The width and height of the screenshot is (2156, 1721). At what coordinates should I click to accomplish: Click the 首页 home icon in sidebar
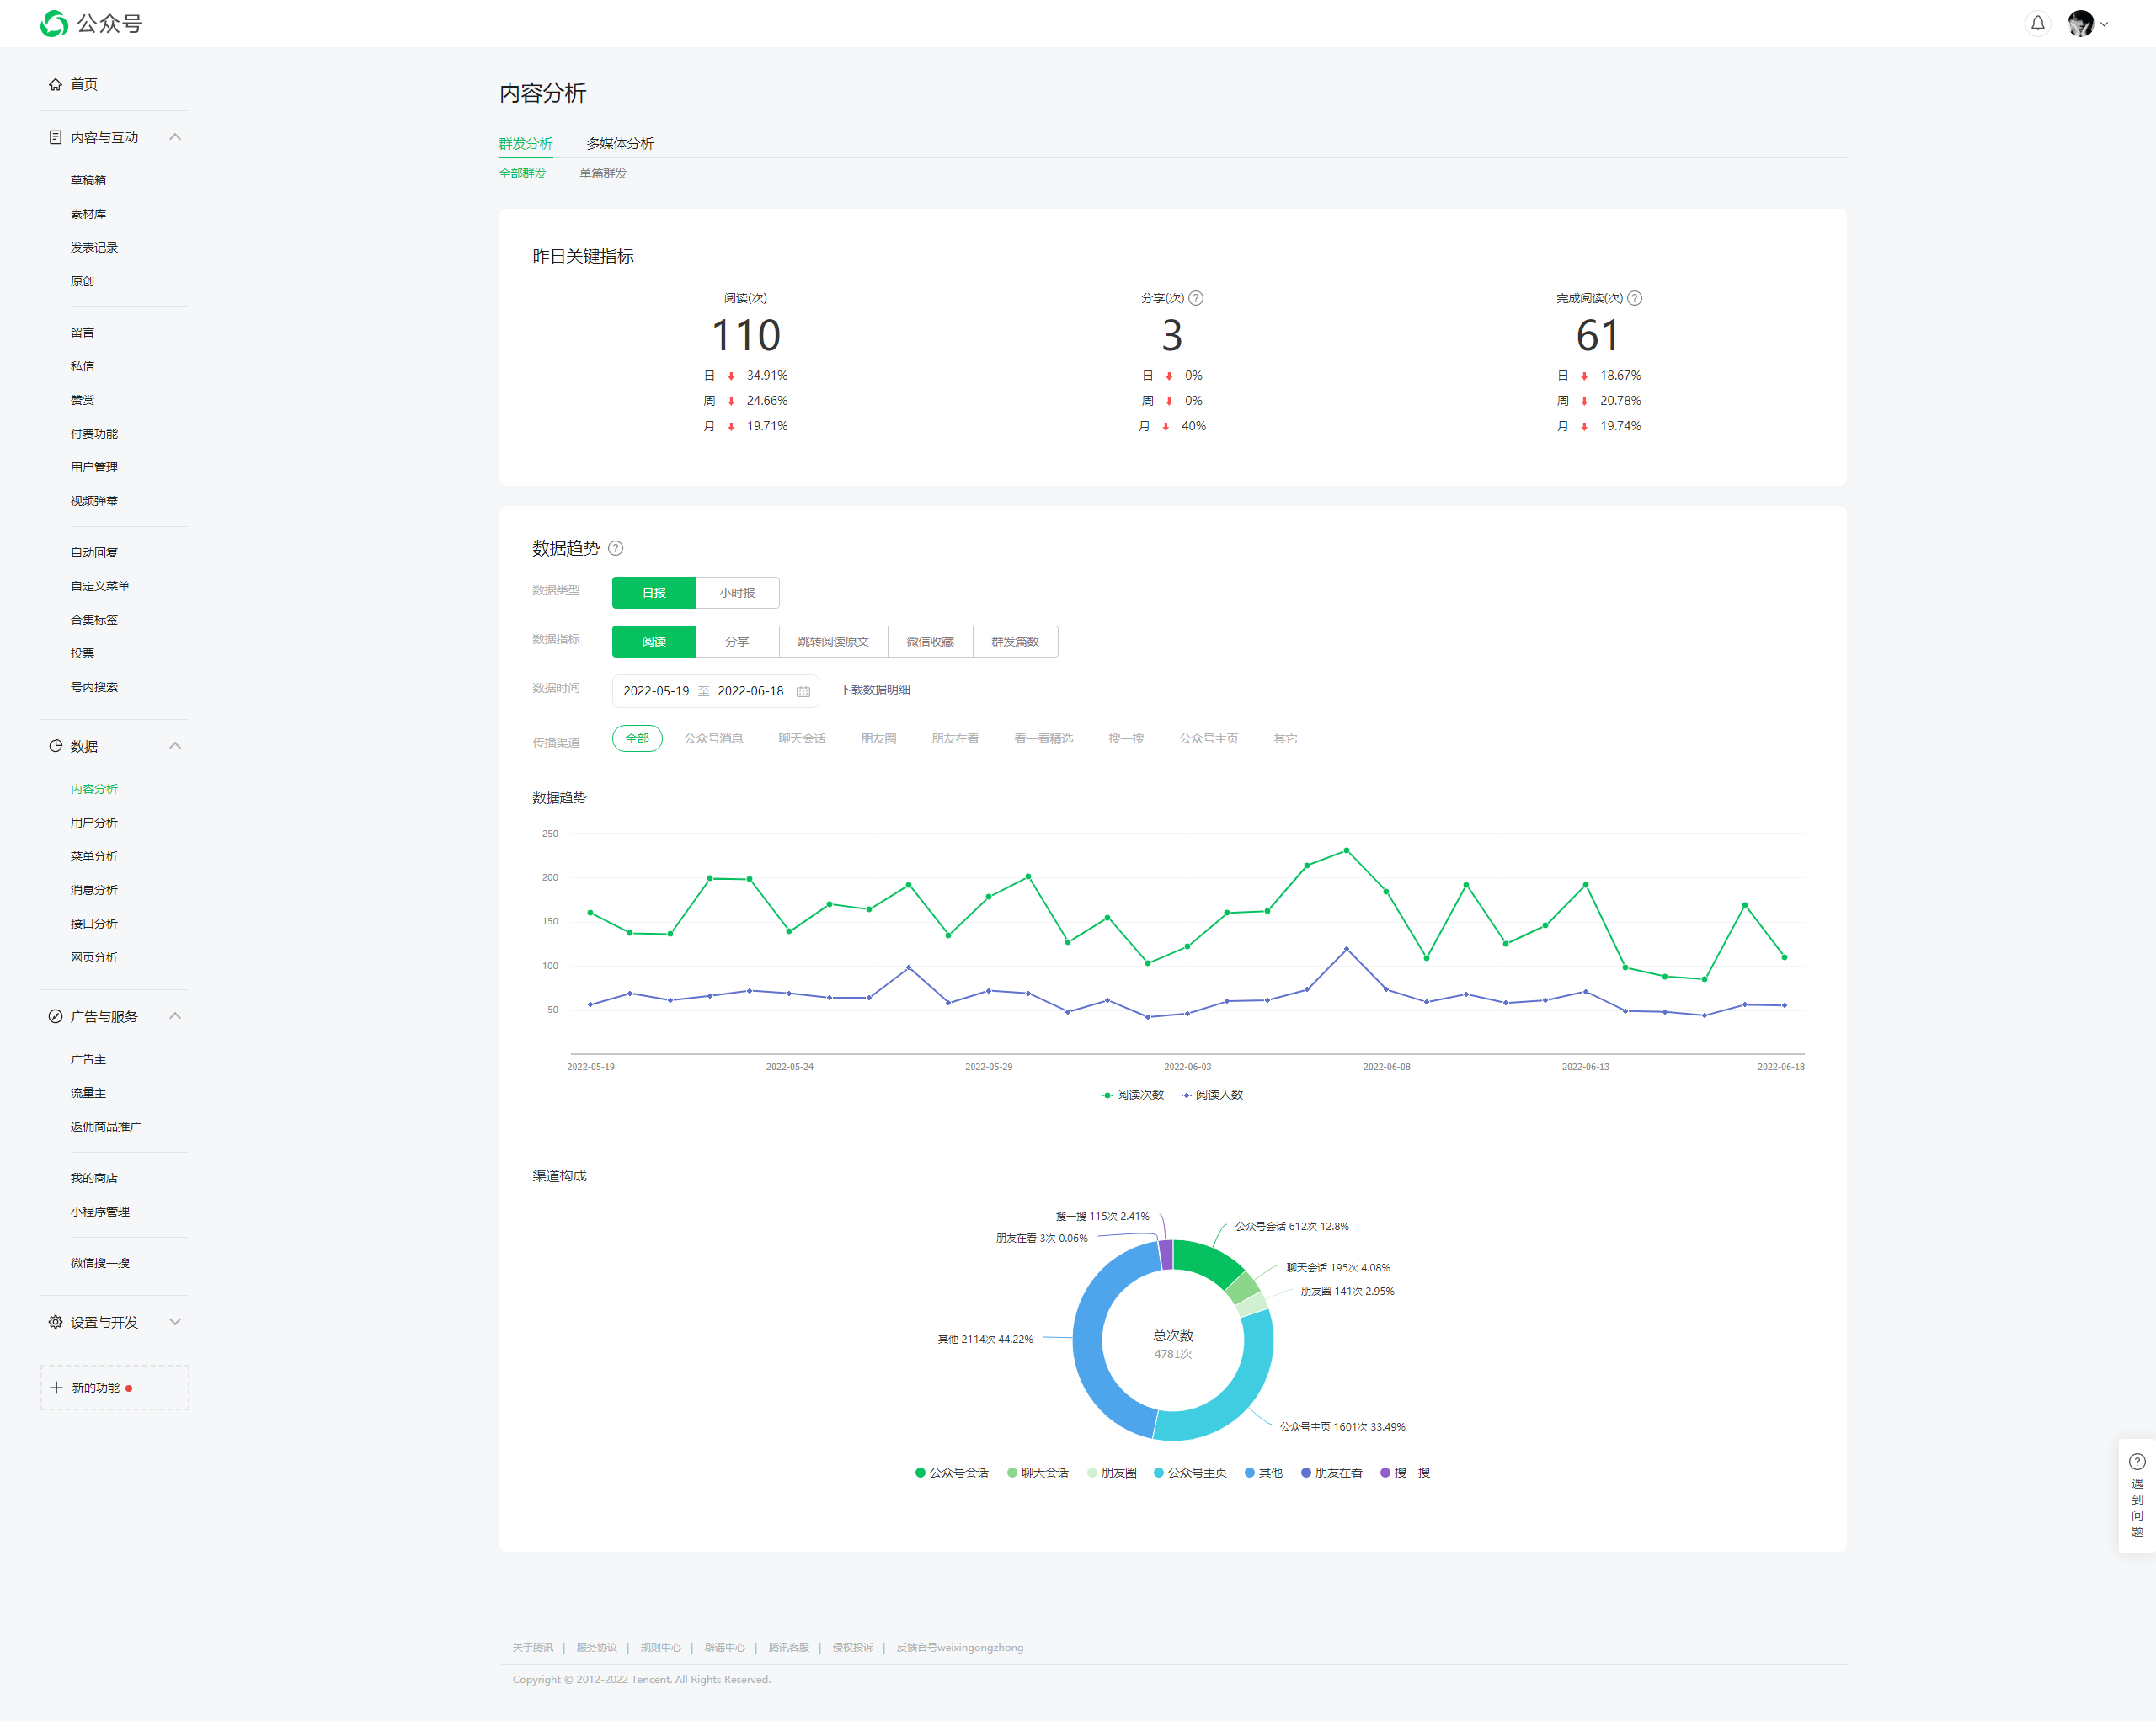[x=55, y=84]
